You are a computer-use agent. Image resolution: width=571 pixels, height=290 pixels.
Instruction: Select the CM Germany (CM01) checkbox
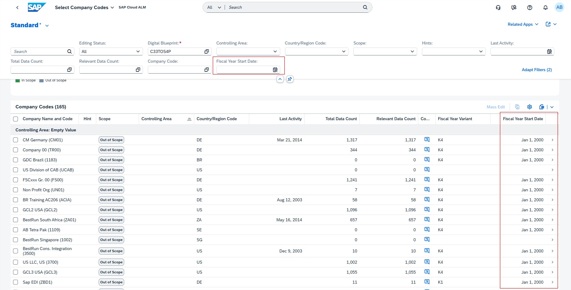click(x=15, y=140)
